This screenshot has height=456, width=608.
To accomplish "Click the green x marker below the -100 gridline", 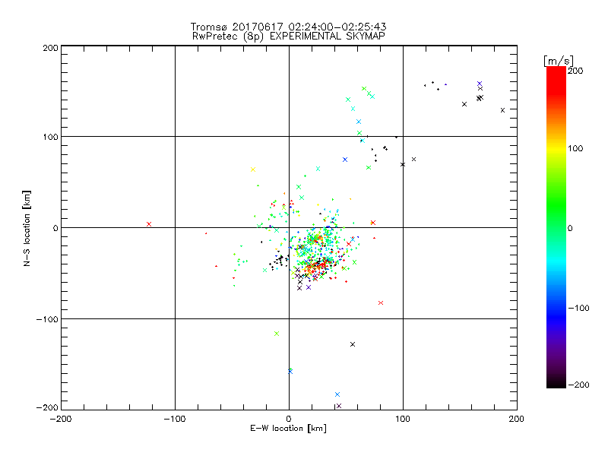I will tap(277, 334).
